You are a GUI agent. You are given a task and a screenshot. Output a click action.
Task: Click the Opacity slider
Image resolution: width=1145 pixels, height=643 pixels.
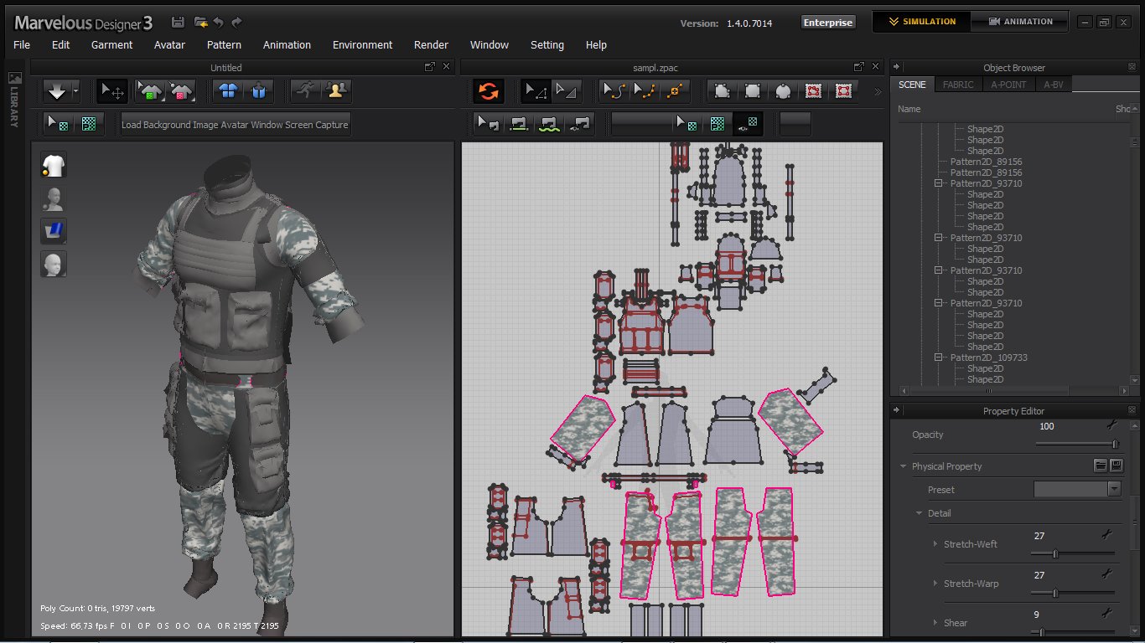point(1075,444)
